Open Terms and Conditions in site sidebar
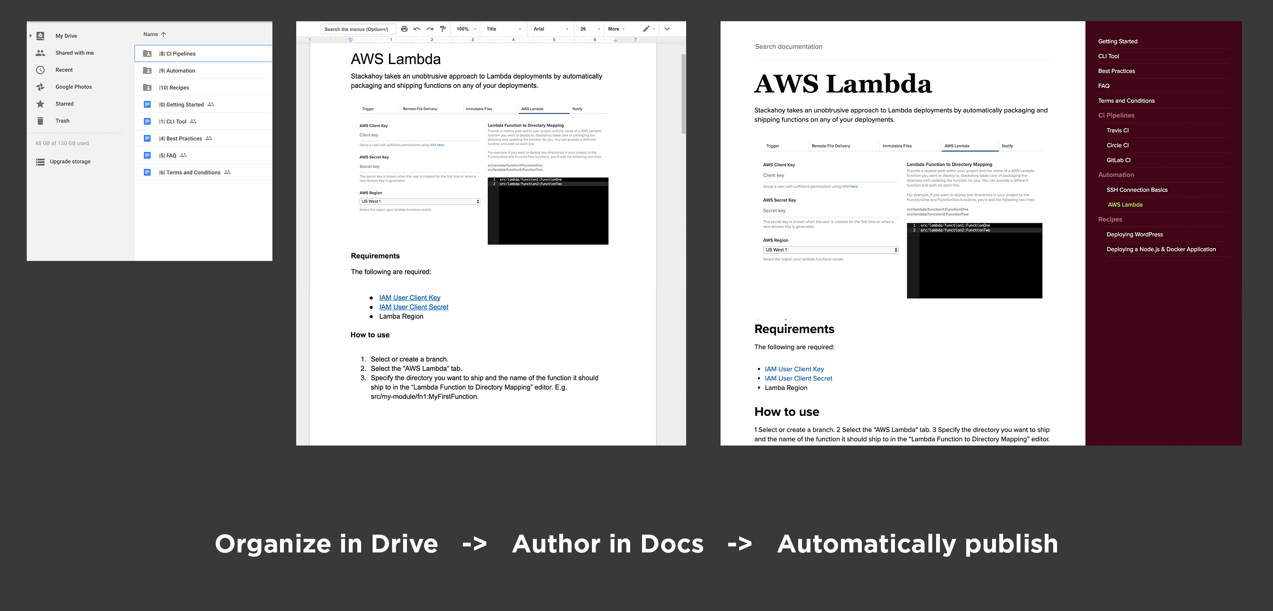This screenshot has width=1273, height=611. coord(1126,101)
